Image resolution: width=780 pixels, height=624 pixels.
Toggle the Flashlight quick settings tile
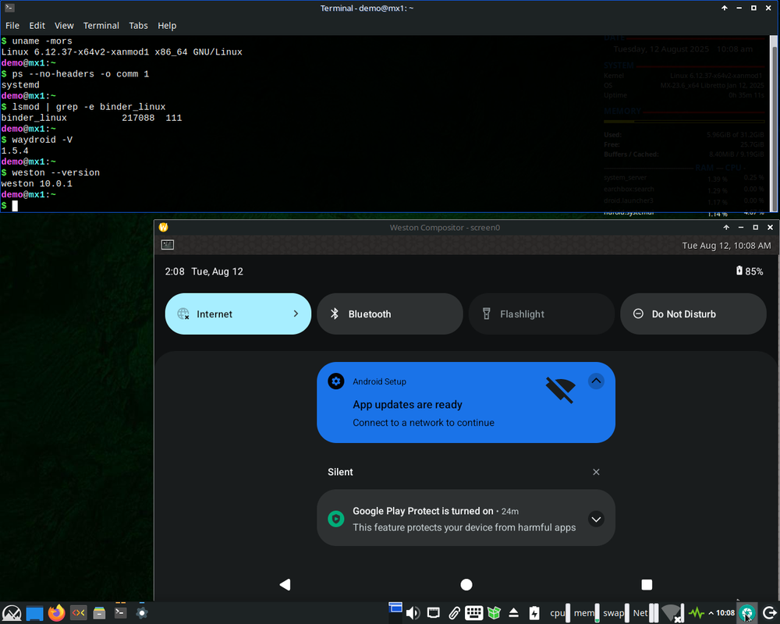pos(542,314)
